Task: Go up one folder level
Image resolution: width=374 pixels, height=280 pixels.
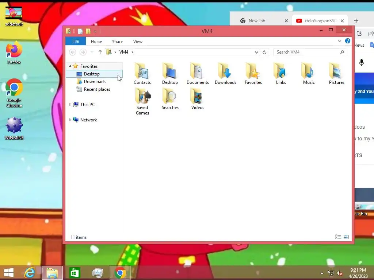Action: (x=100, y=52)
